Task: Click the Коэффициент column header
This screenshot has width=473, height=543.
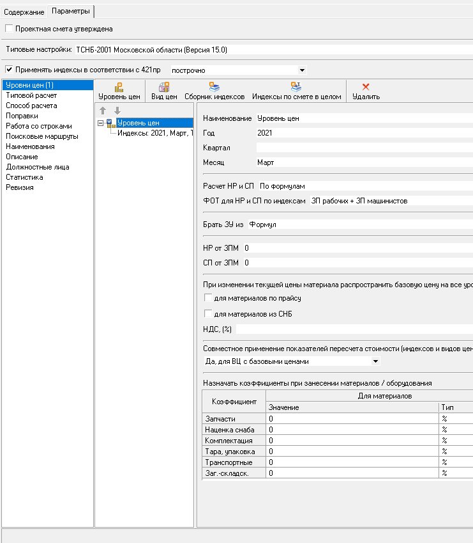Action: 234,402
